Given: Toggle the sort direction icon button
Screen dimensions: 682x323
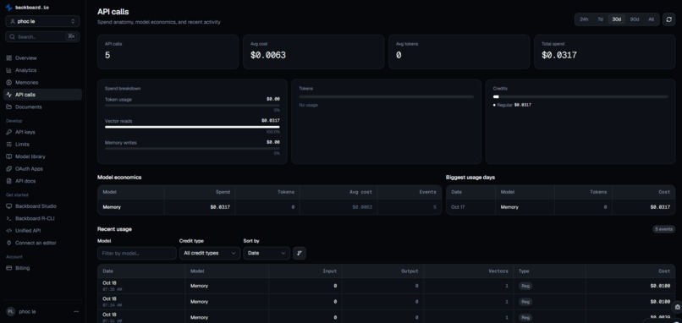Looking at the screenshot, I should 300,253.
